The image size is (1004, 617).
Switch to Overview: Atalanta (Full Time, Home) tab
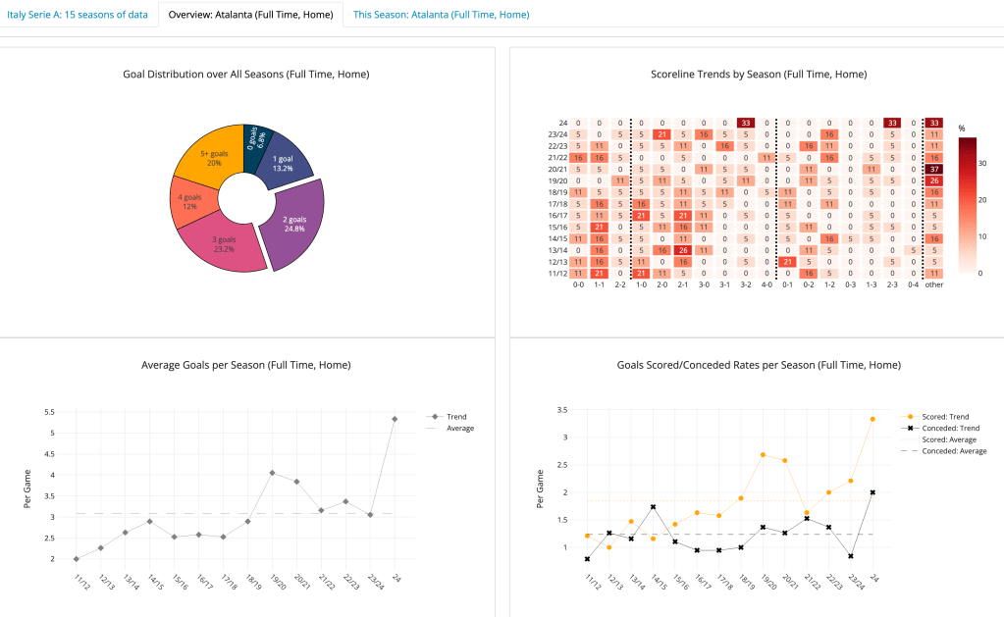[x=250, y=15]
